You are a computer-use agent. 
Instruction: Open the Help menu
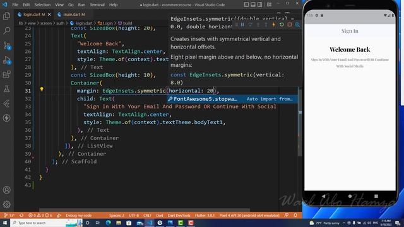(x=113, y=4)
